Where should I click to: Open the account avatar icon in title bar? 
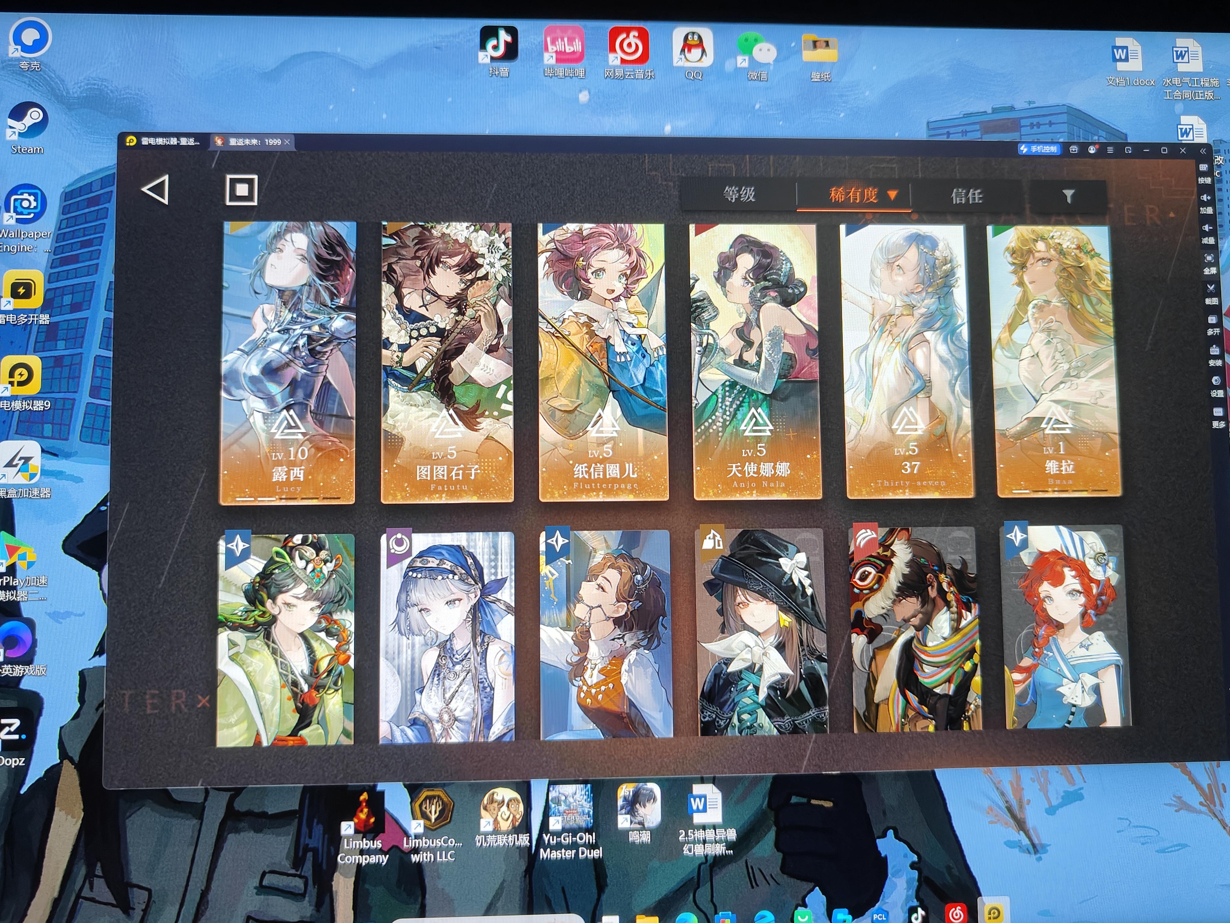point(1092,150)
